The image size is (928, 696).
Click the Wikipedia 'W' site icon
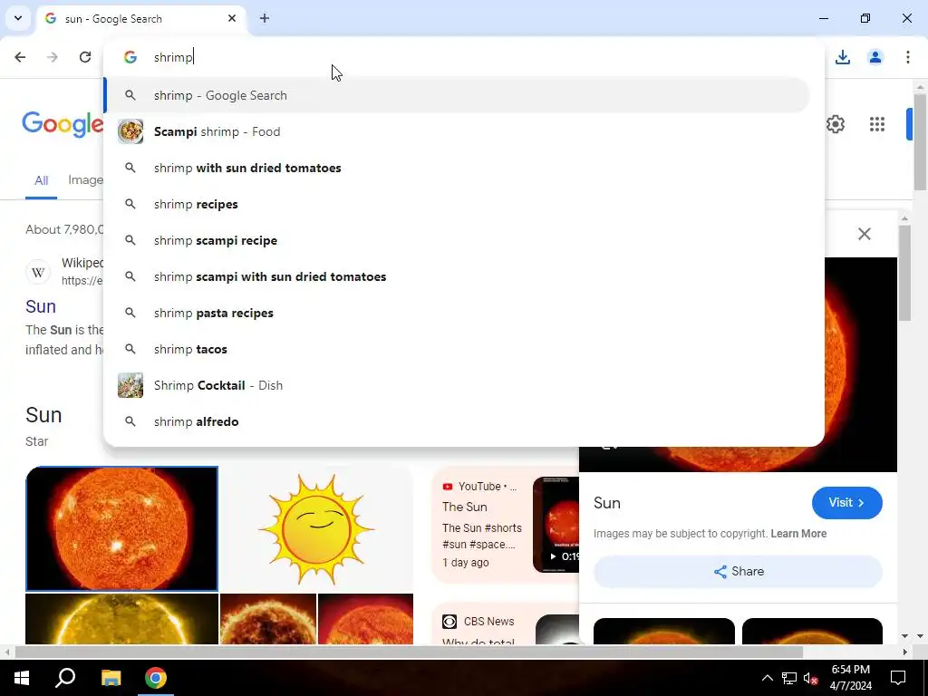click(38, 272)
